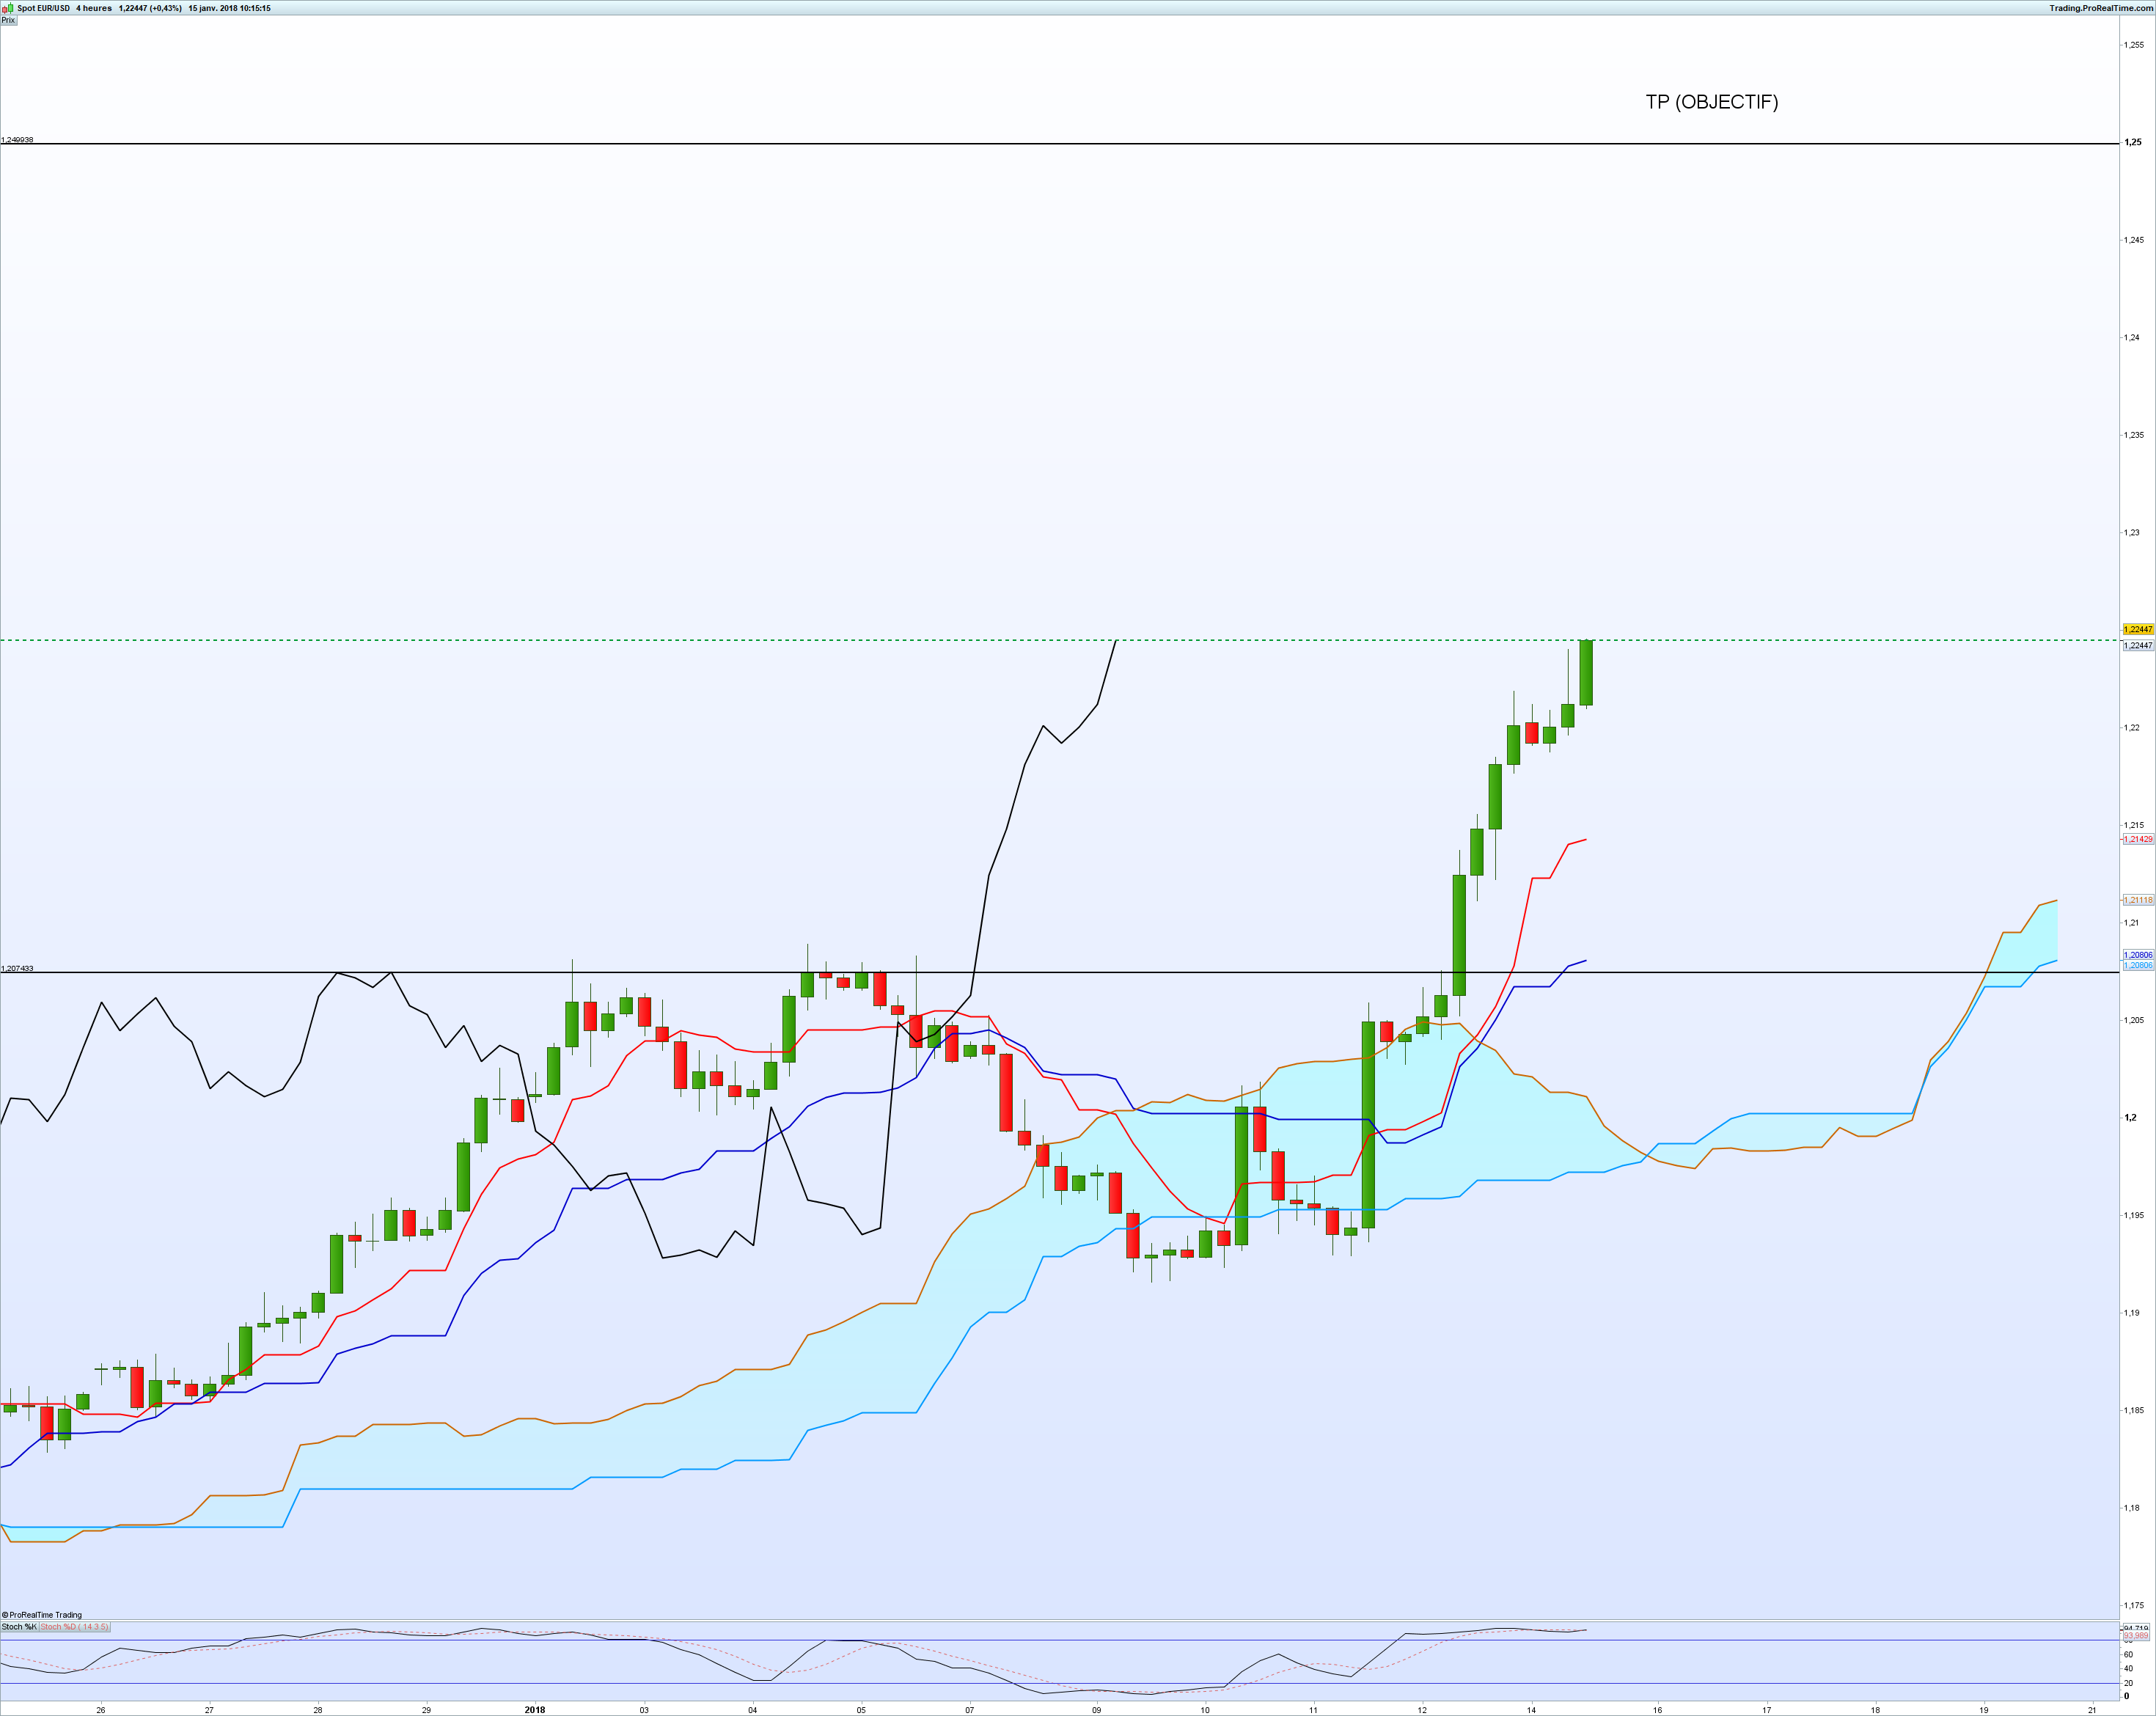Click the '1,22447 (+0,43%)' price quote

[x=150, y=8]
